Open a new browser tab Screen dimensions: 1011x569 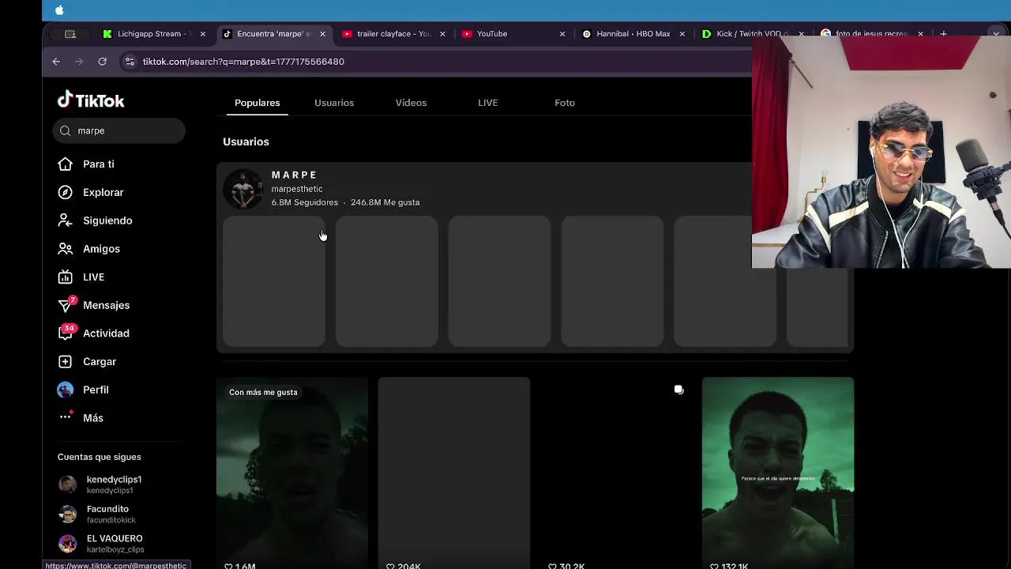(x=943, y=34)
